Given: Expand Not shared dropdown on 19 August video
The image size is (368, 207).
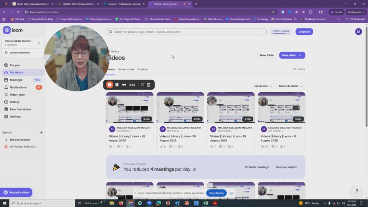Looking at the screenshot, I should coord(225,131).
